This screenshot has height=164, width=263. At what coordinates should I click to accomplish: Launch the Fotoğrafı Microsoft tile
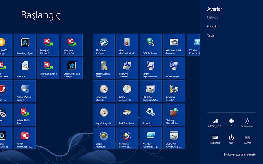point(48,45)
